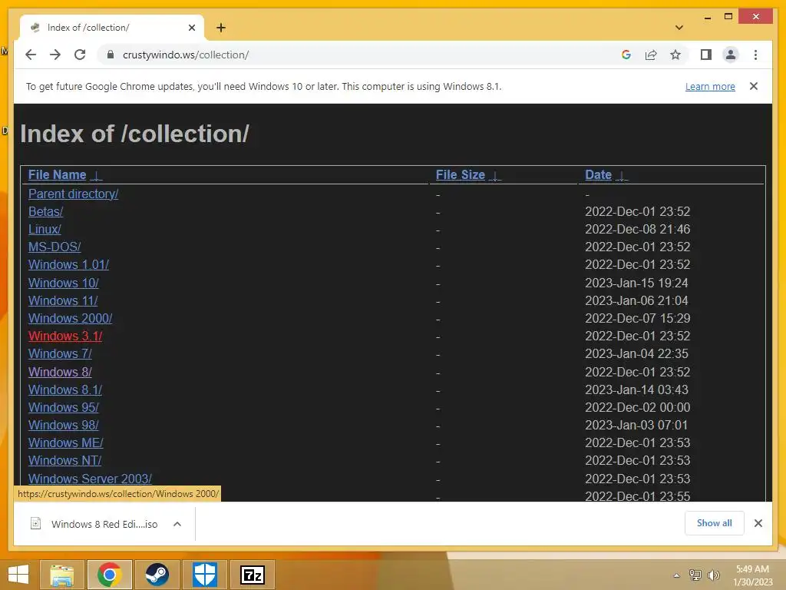
Task: Open the Windows 11/ folder
Action: point(63,300)
